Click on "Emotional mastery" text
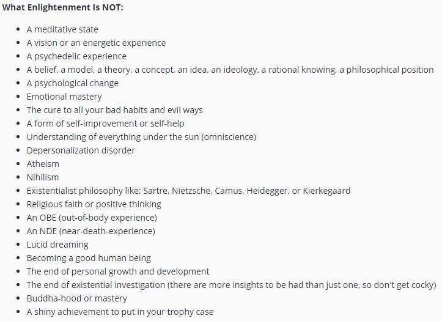This screenshot has width=442, height=321. (x=64, y=97)
